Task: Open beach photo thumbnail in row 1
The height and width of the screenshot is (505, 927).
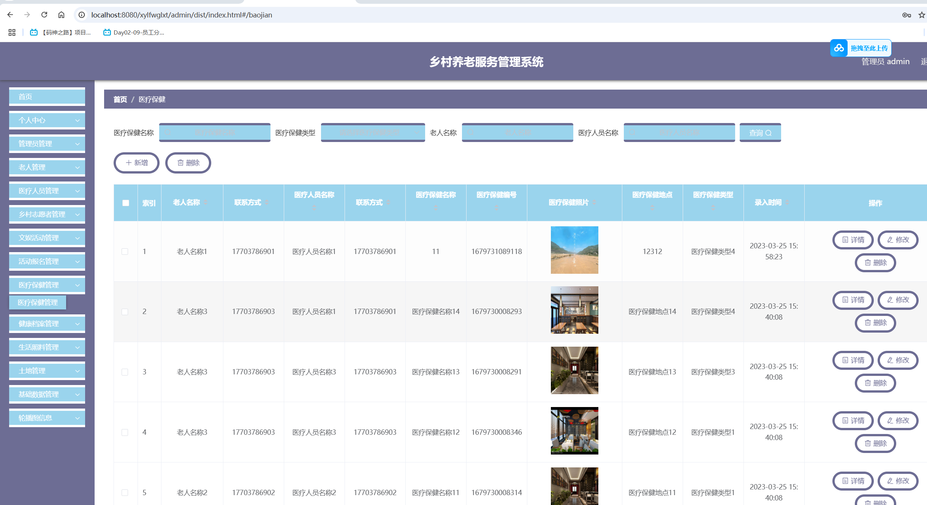Action: pyautogui.click(x=574, y=250)
